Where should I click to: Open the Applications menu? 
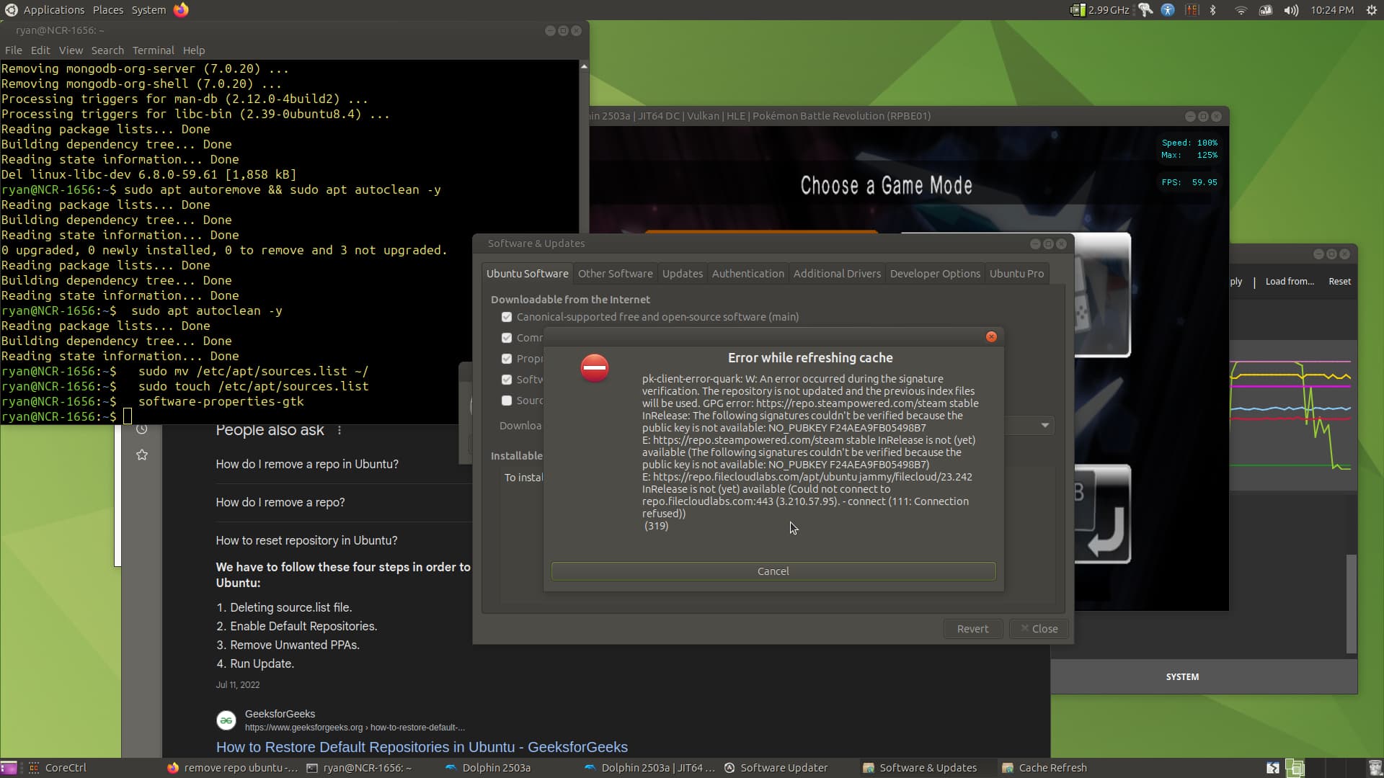pos(54,10)
